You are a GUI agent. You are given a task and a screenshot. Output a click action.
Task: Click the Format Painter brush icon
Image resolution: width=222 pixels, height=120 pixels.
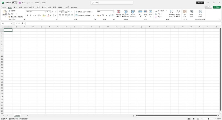[x=9, y=17]
